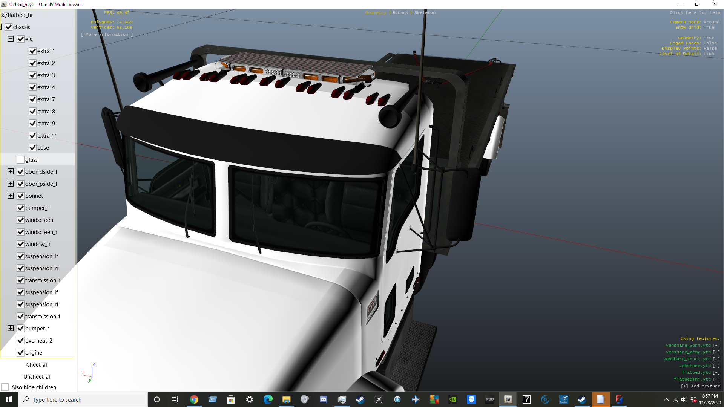Switch to the Skeleton view tab
This screenshot has height=407, width=724.
pyautogui.click(x=425, y=12)
